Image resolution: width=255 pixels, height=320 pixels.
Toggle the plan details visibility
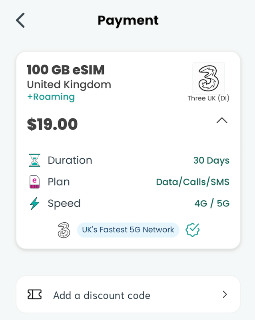click(222, 121)
